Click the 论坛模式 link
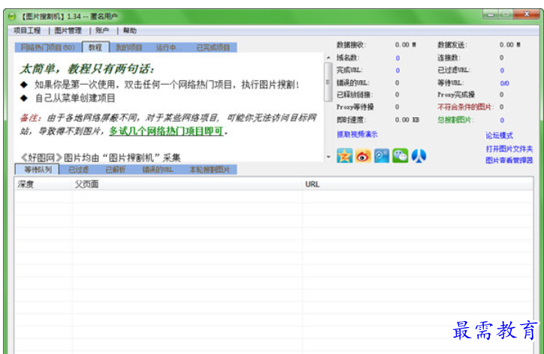The image size is (544, 354). click(x=499, y=136)
